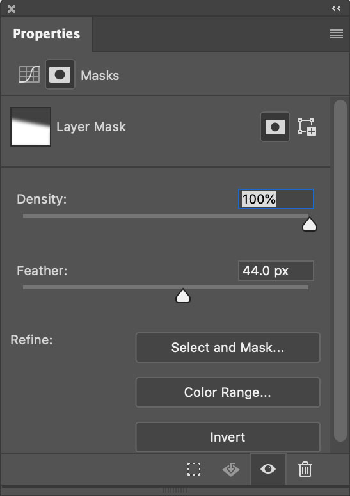The width and height of the screenshot is (350, 496).
Task: Open Select and Mask dialog
Action: [228, 348]
